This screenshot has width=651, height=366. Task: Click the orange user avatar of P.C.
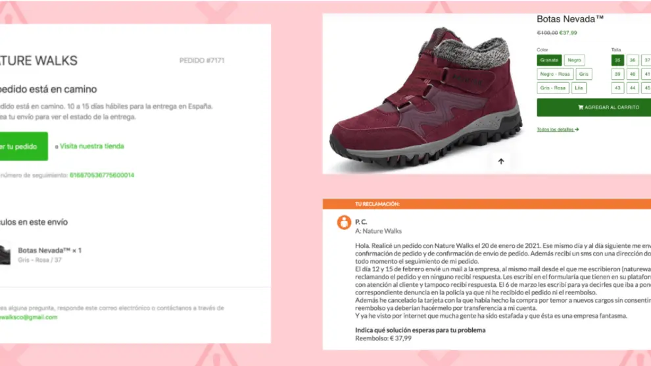pos(344,222)
